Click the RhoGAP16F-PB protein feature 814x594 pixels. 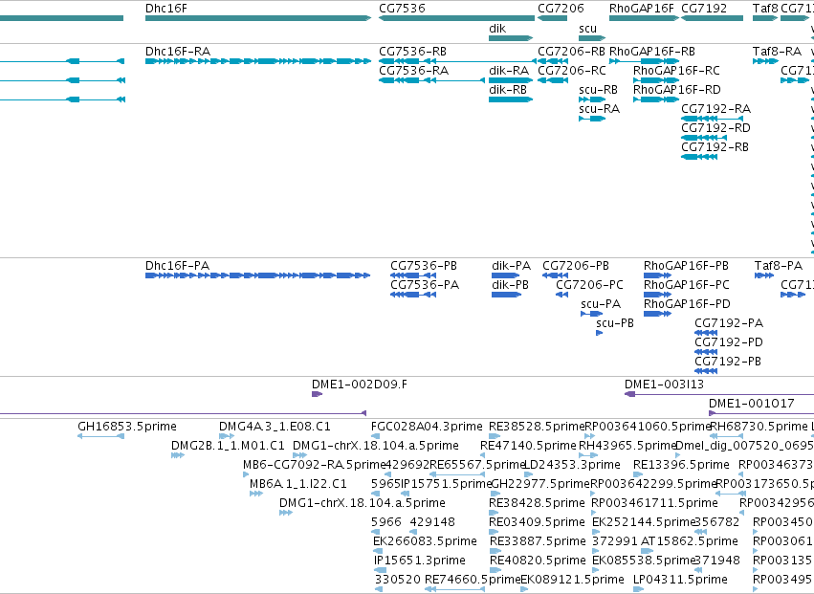click(x=658, y=275)
